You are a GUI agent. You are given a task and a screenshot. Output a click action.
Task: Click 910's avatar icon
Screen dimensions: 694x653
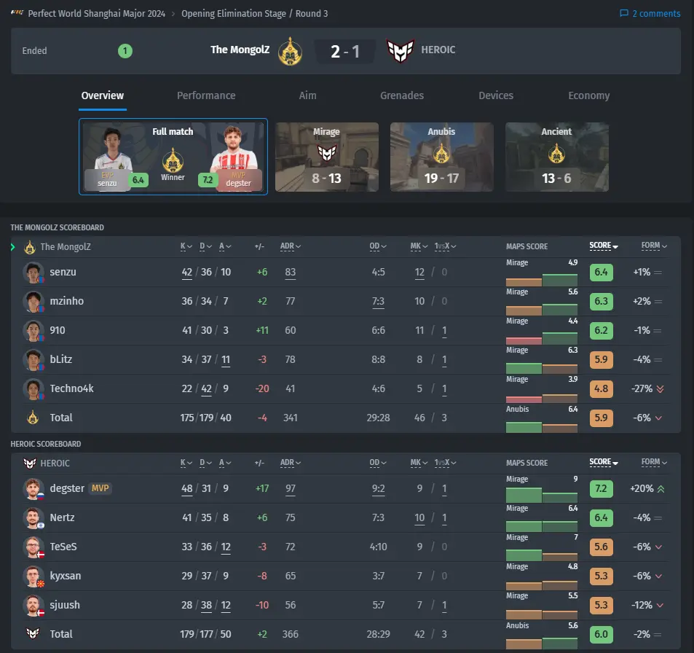pyautogui.click(x=33, y=331)
